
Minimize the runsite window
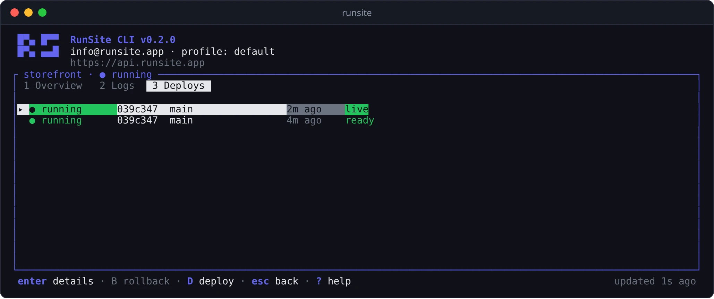28,13
